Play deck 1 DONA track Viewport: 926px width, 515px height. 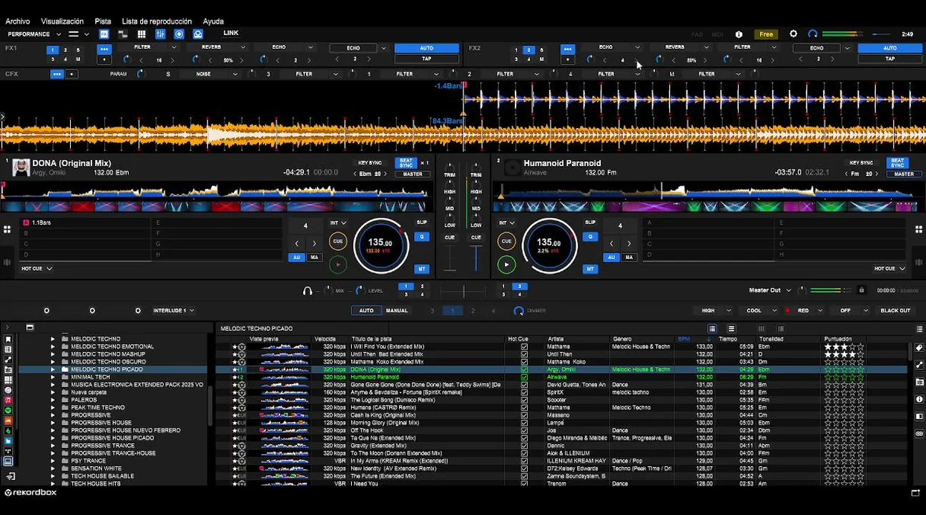[x=338, y=265]
